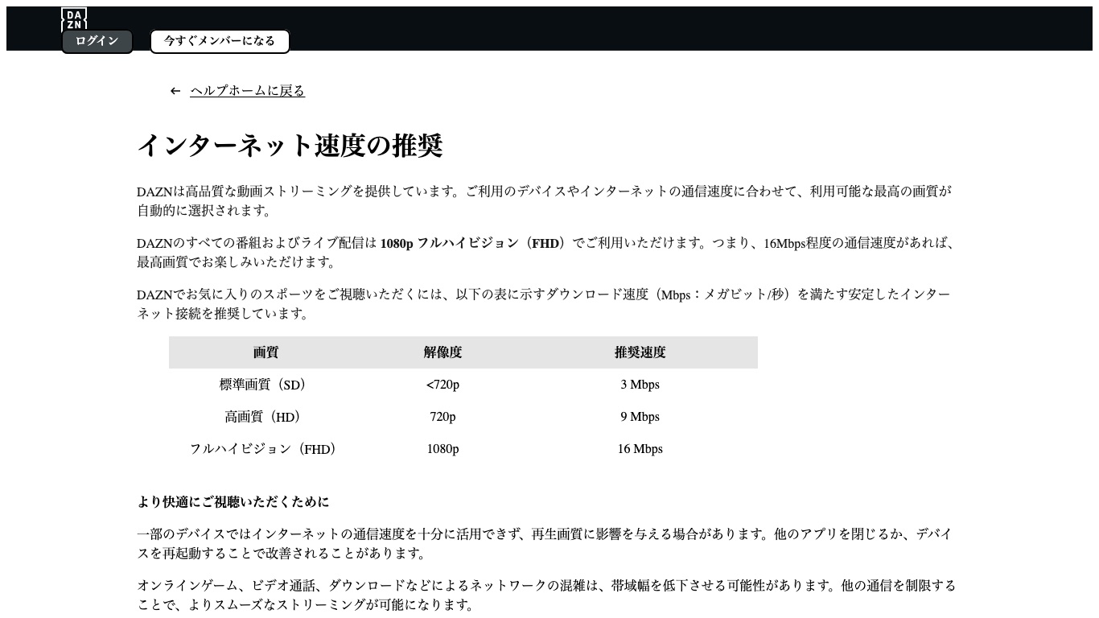Select the 高画質（HD） cell
Viewport: 1099px width, 618px height.
[x=265, y=417]
